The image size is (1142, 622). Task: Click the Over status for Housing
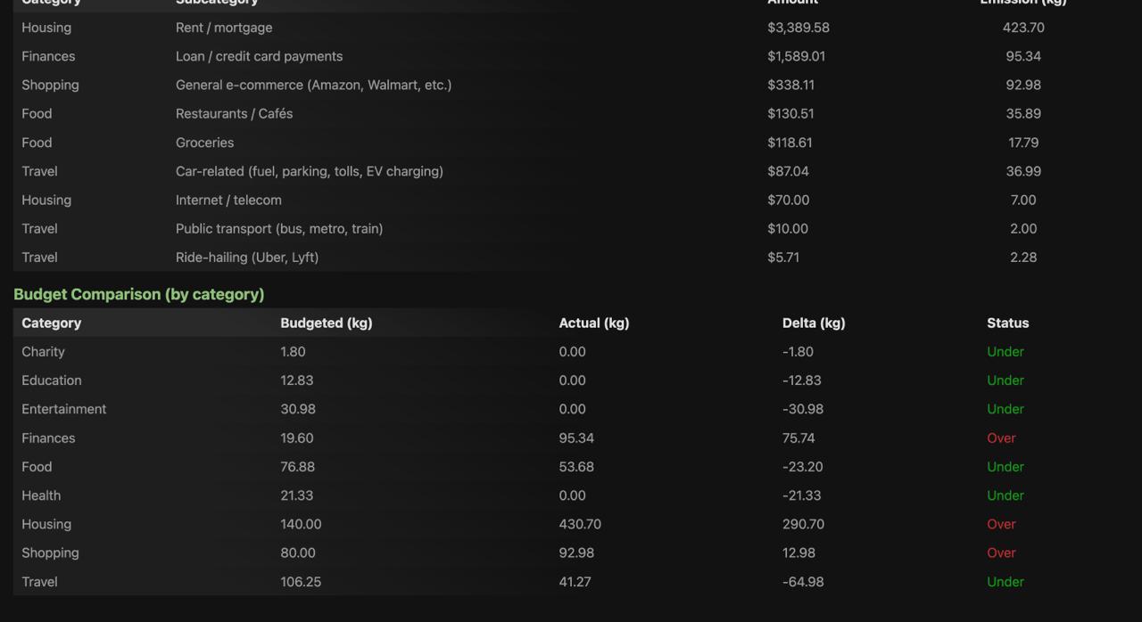pyautogui.click(x=1001, y=524)
